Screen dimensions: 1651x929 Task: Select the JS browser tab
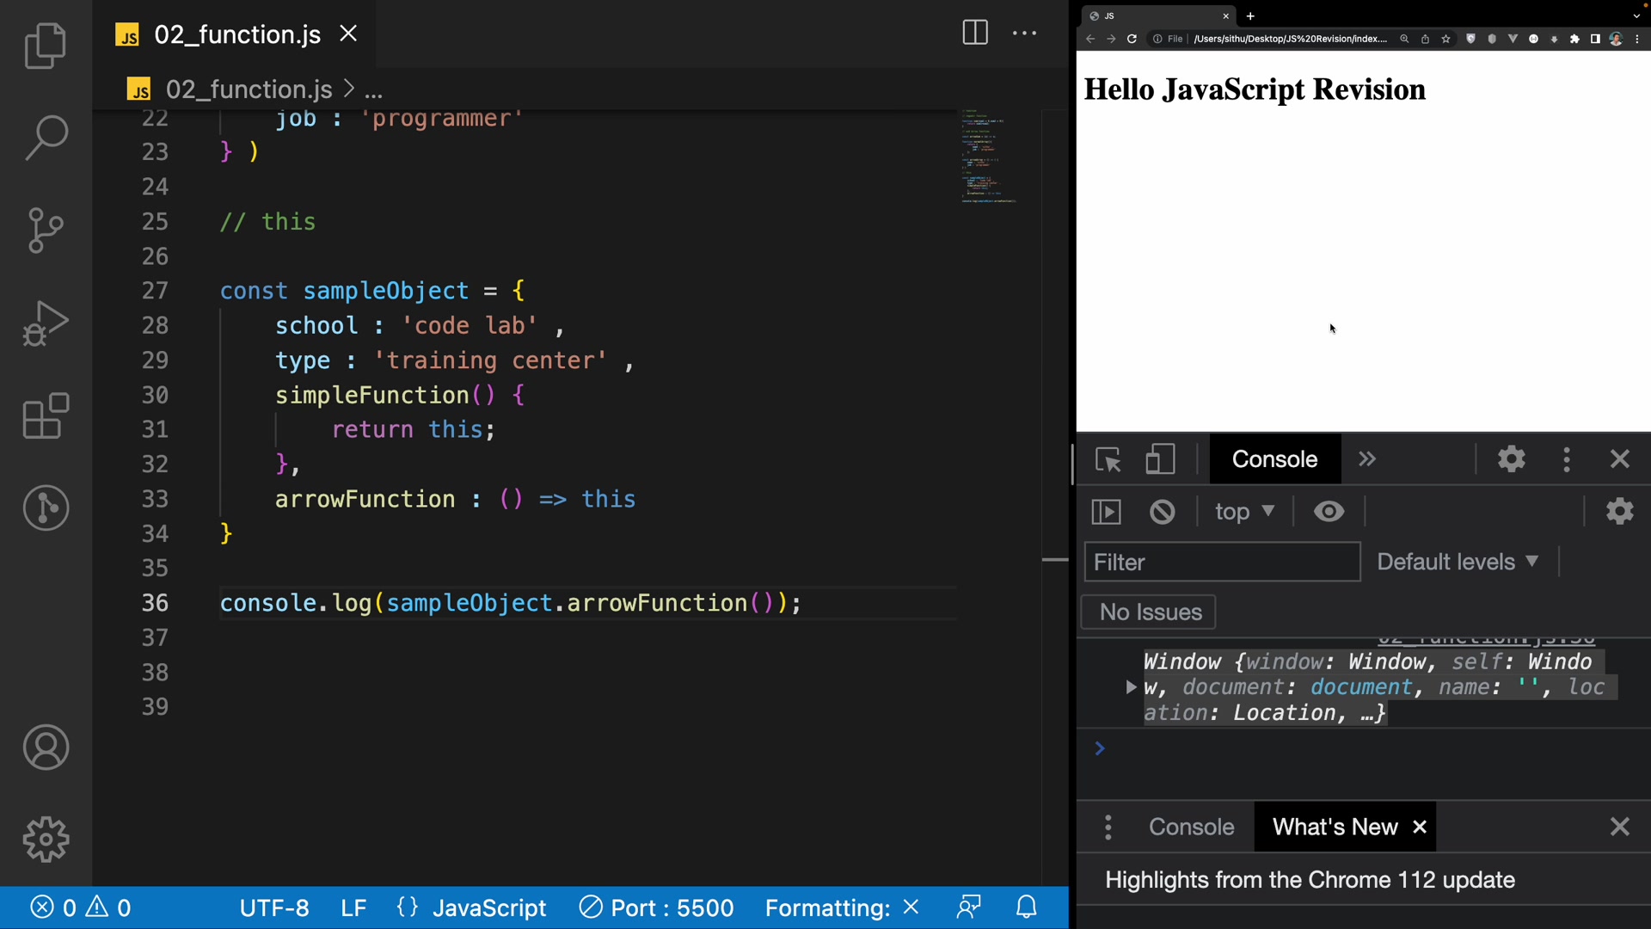tap(1158, 15)
